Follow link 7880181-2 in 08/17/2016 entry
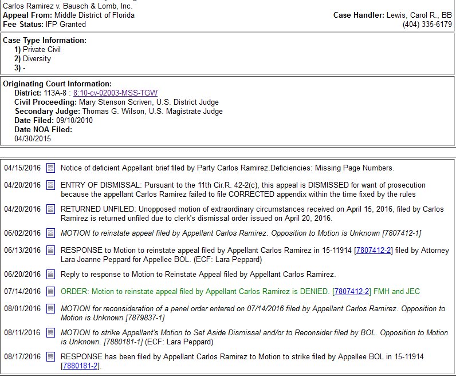The height and width of the screenshot is (377, 456). tap(80, 366)
